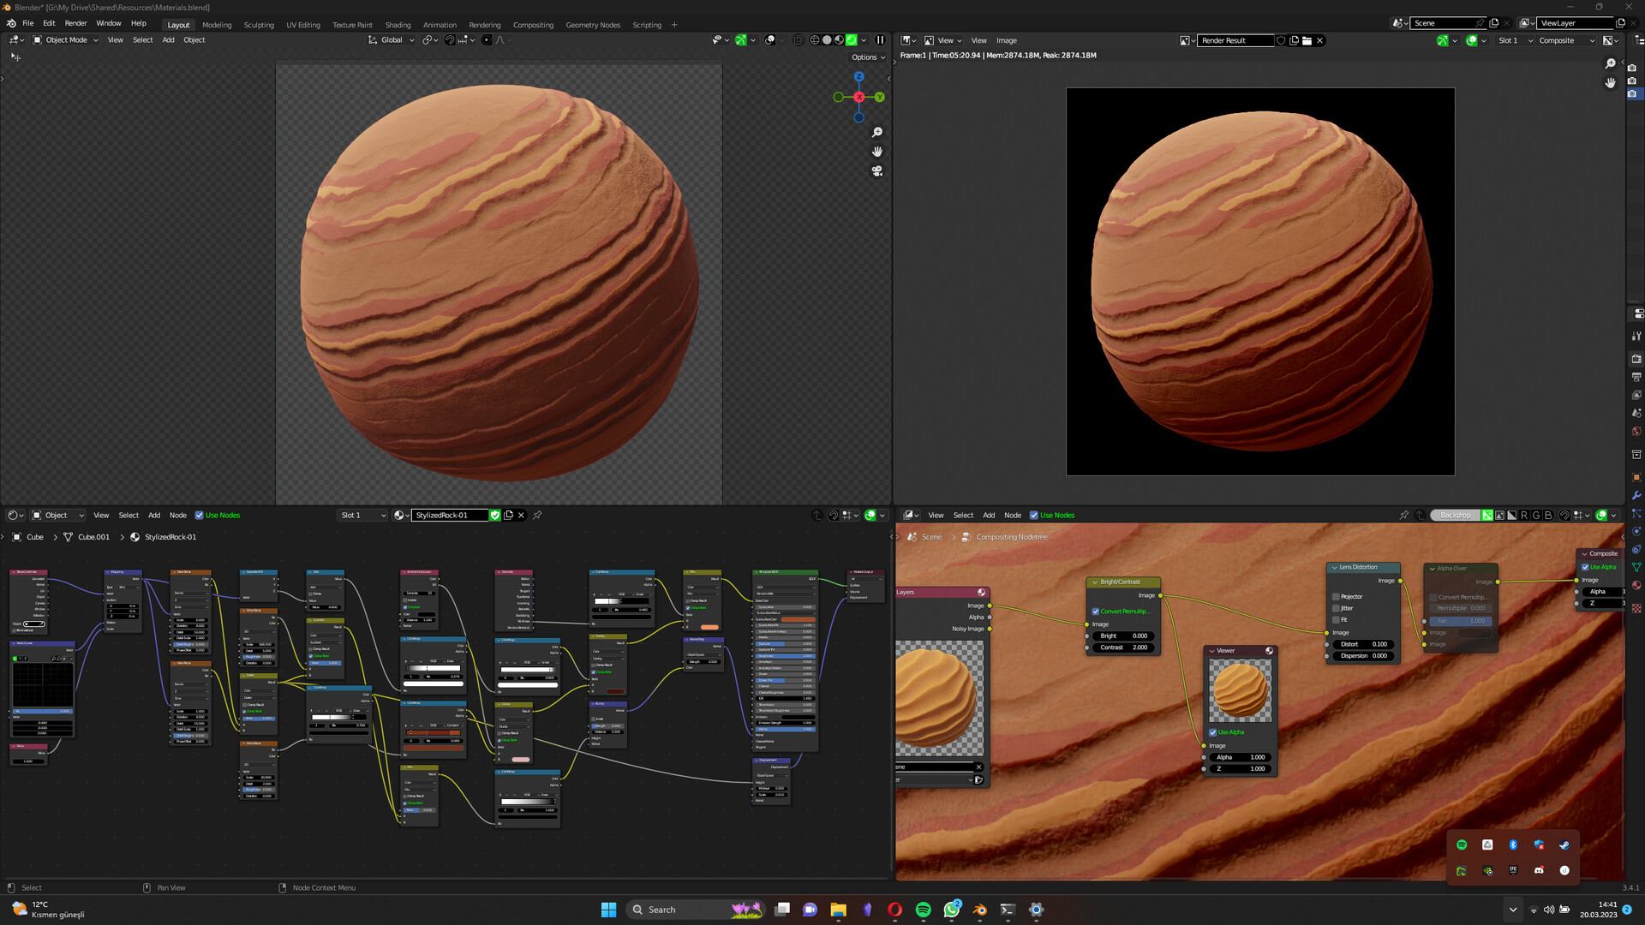The height and width of the screenshot is (925, 1645).
Task: Open Spotify from the Windows taskbar
Action: click(x=924, y=910)
